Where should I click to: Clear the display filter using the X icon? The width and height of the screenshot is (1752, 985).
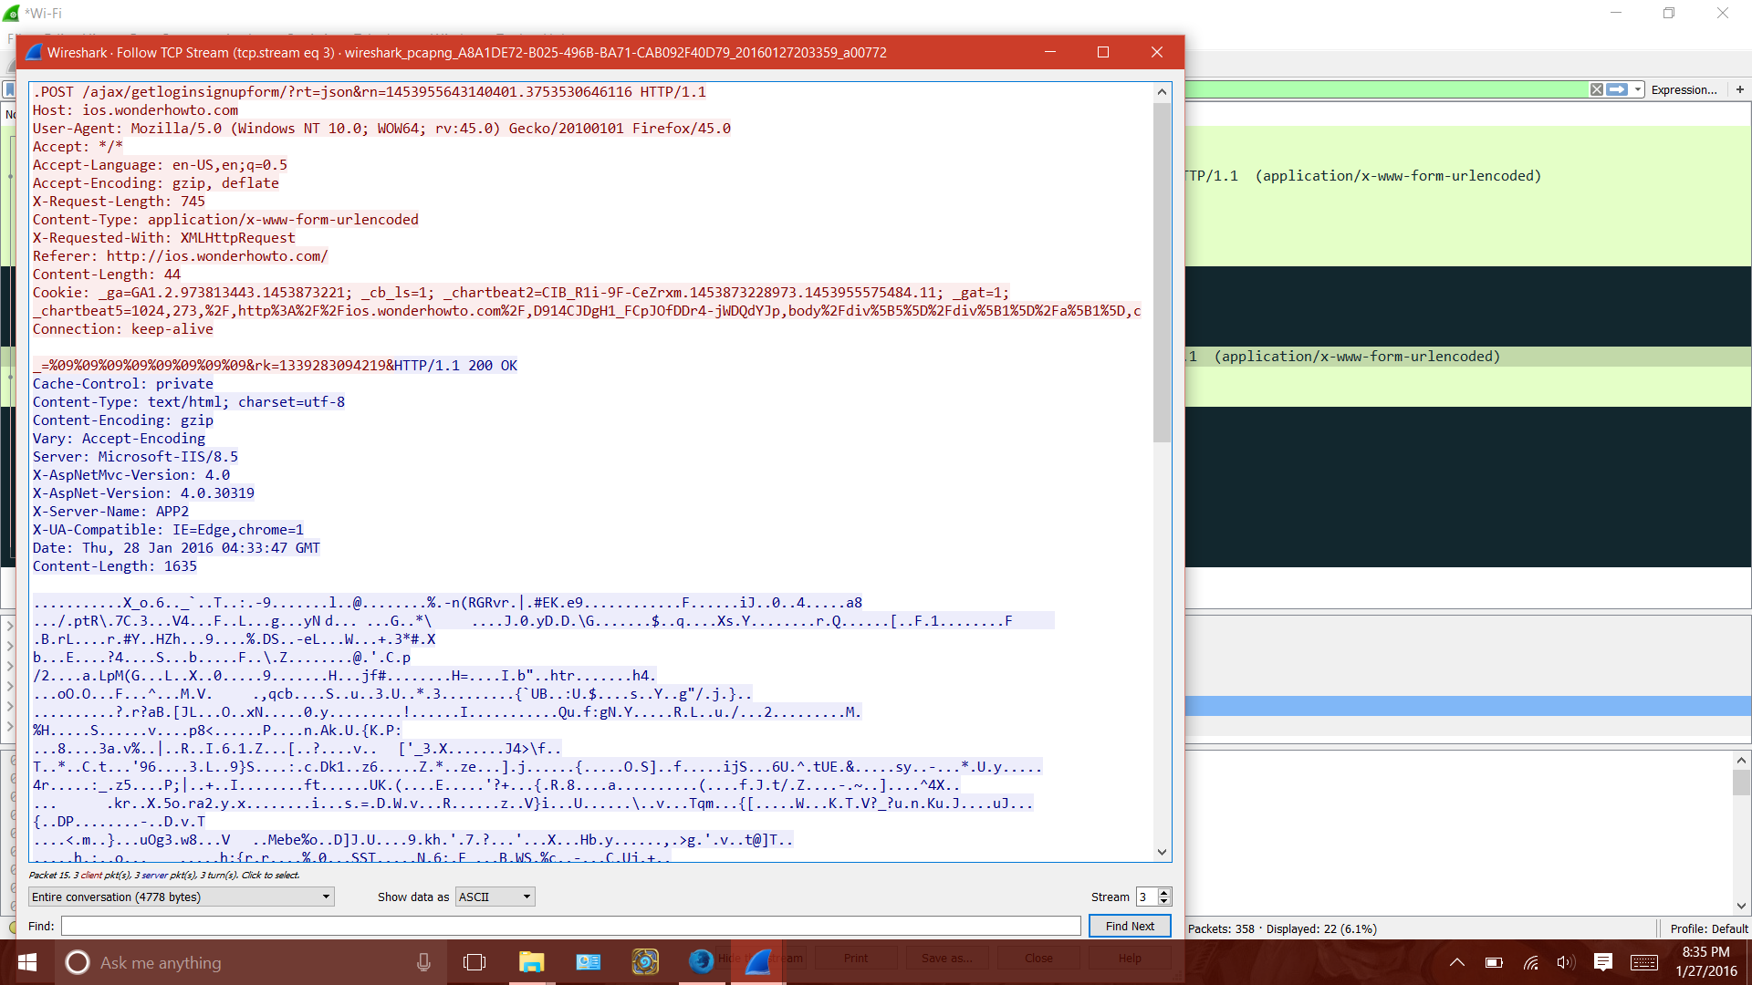1597,88
